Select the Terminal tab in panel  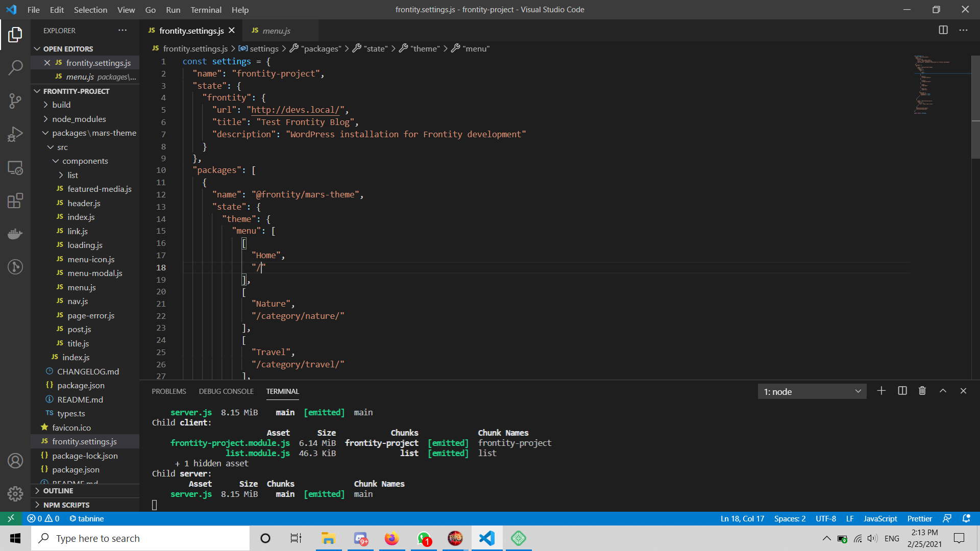coord(282,391)
